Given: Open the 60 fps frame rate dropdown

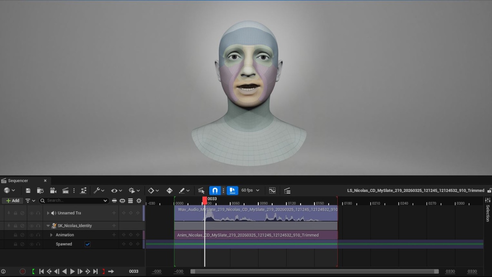Looking at the screenshot, I should 250,190.
